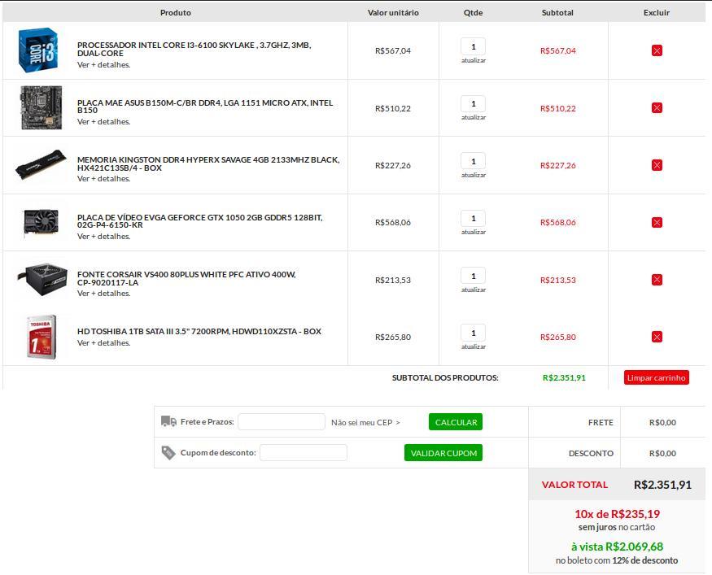Click the CALCULAR shipping button
Screen dimensions: 712x575
coord(456,422)
